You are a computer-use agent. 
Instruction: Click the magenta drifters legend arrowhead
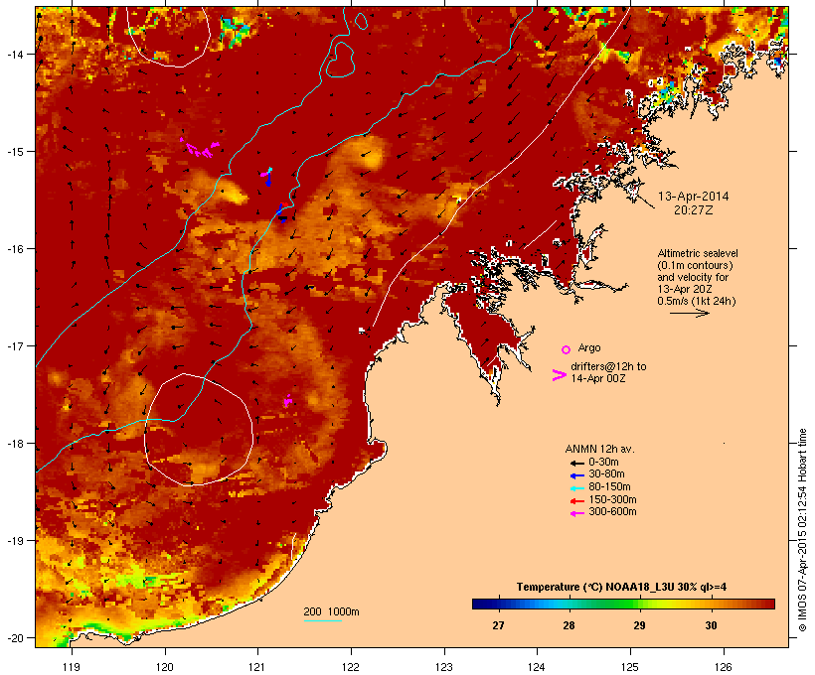559,375
